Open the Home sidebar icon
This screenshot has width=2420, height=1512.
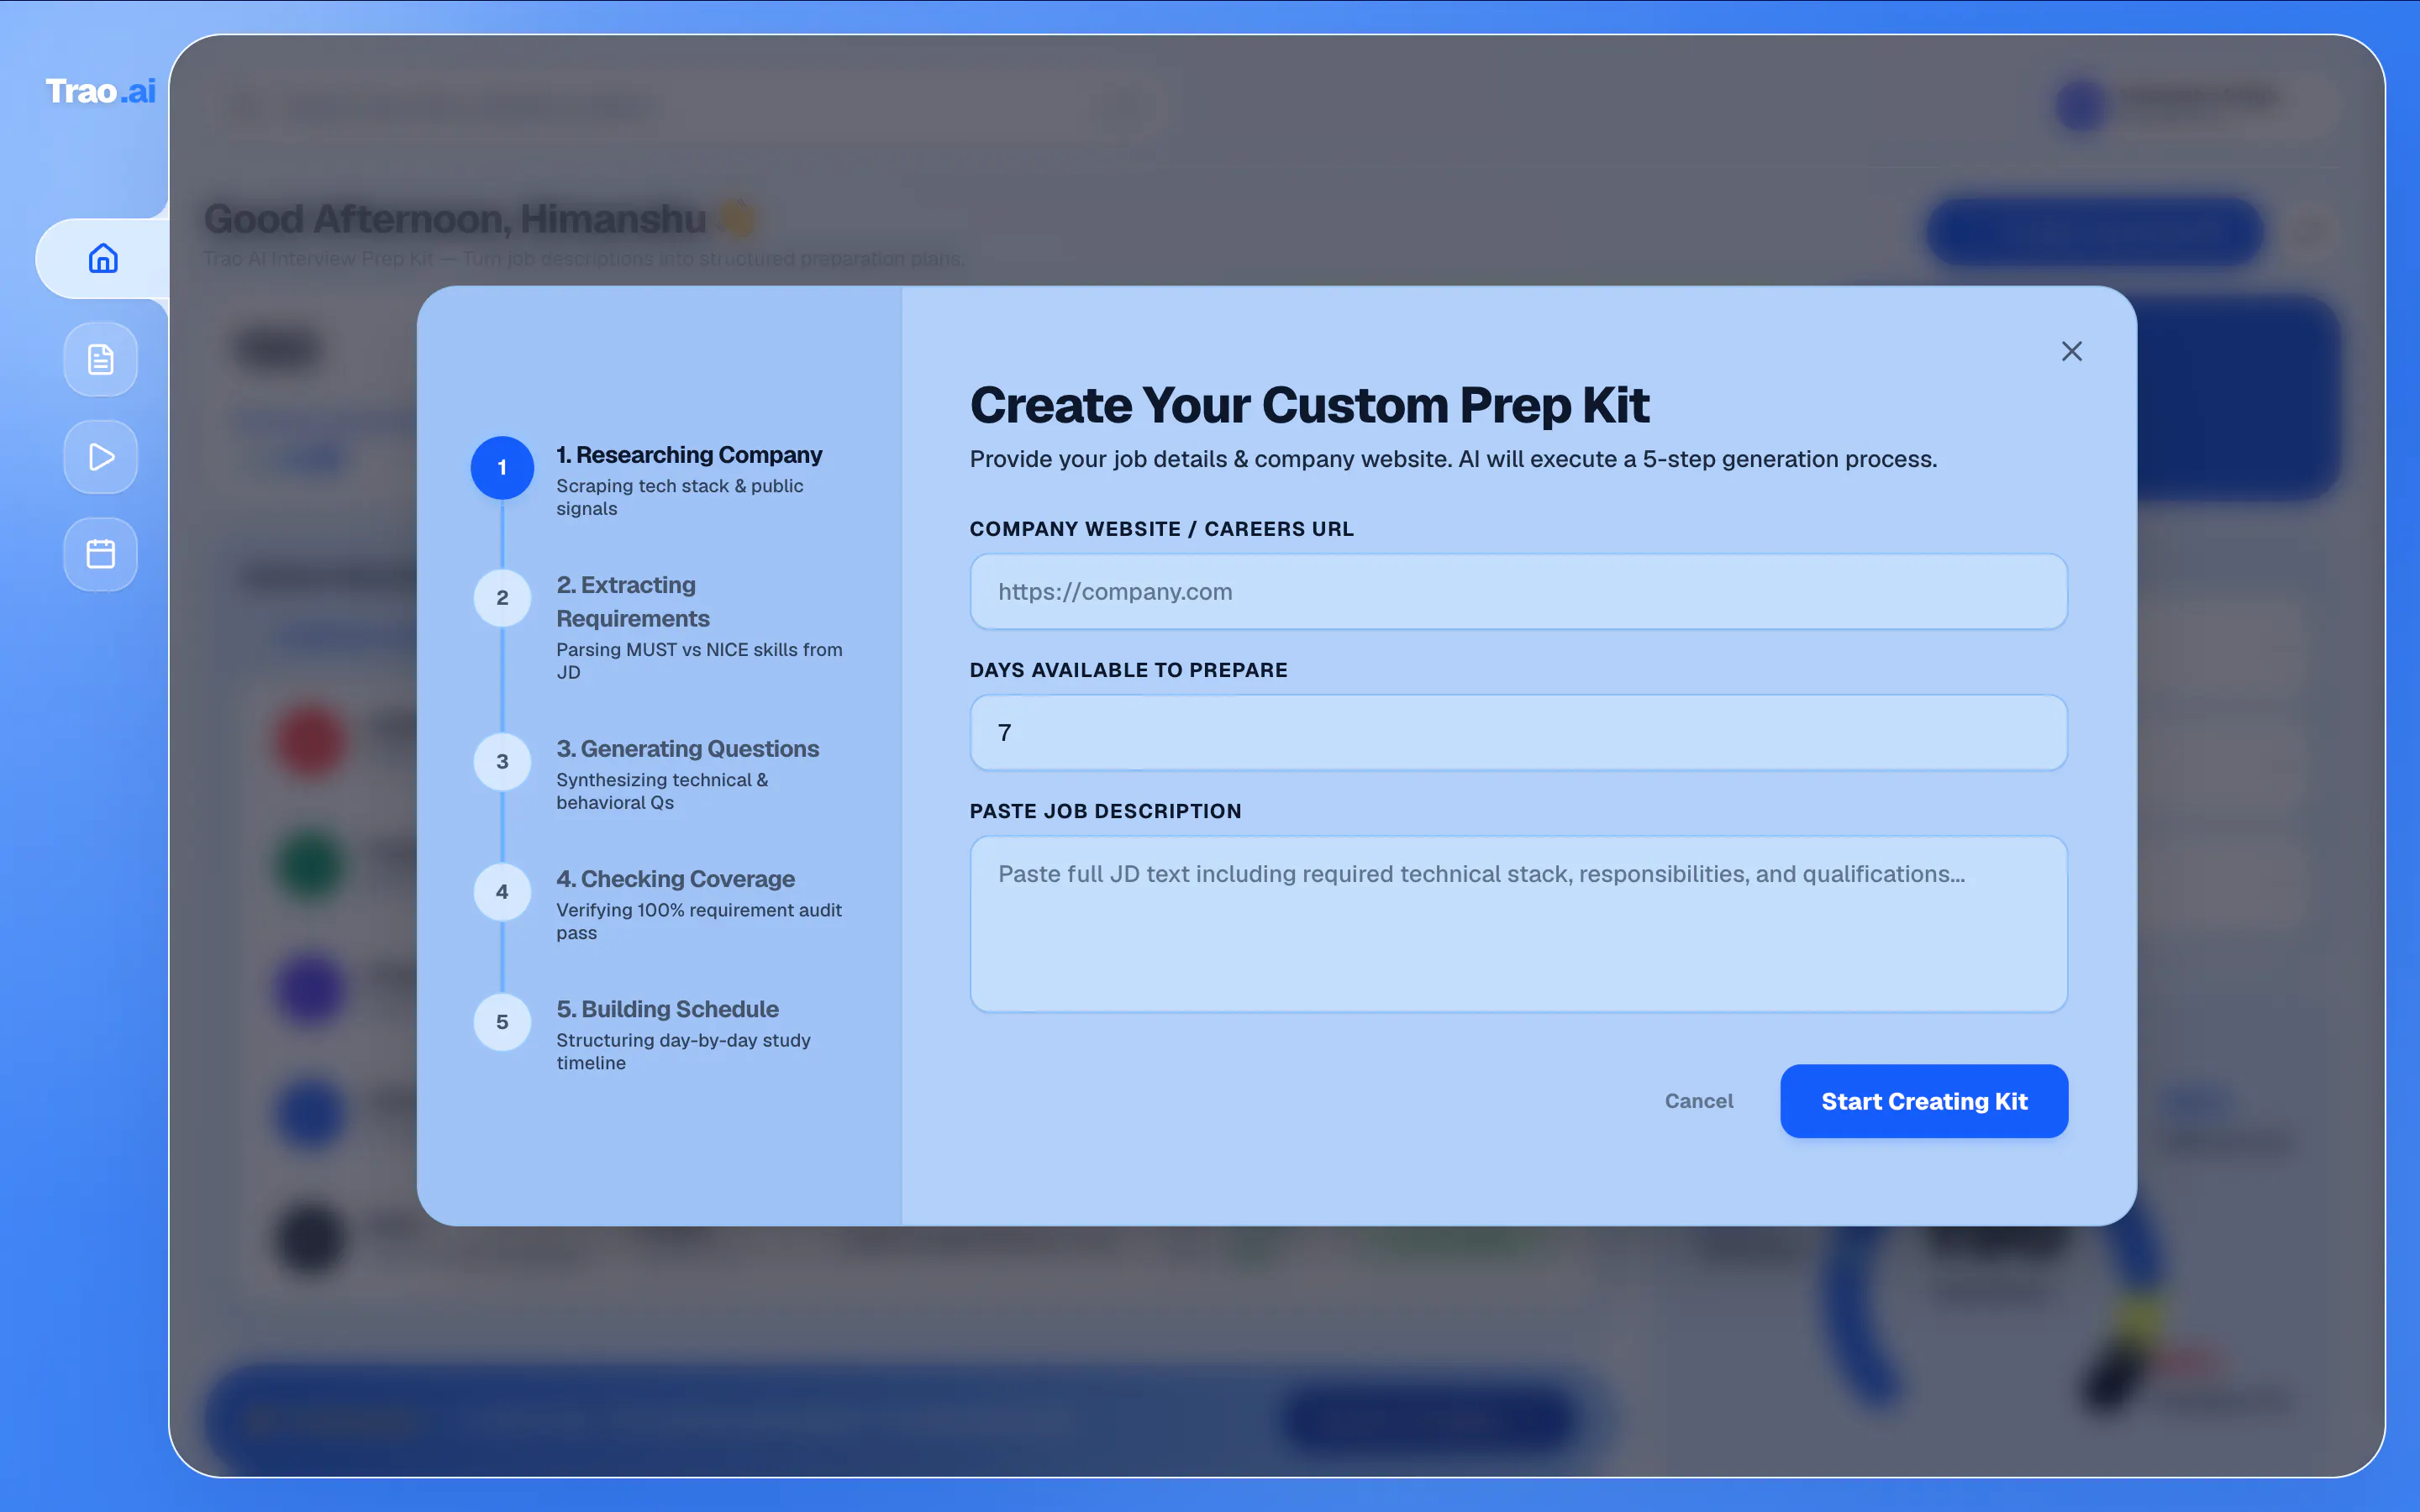102,259
